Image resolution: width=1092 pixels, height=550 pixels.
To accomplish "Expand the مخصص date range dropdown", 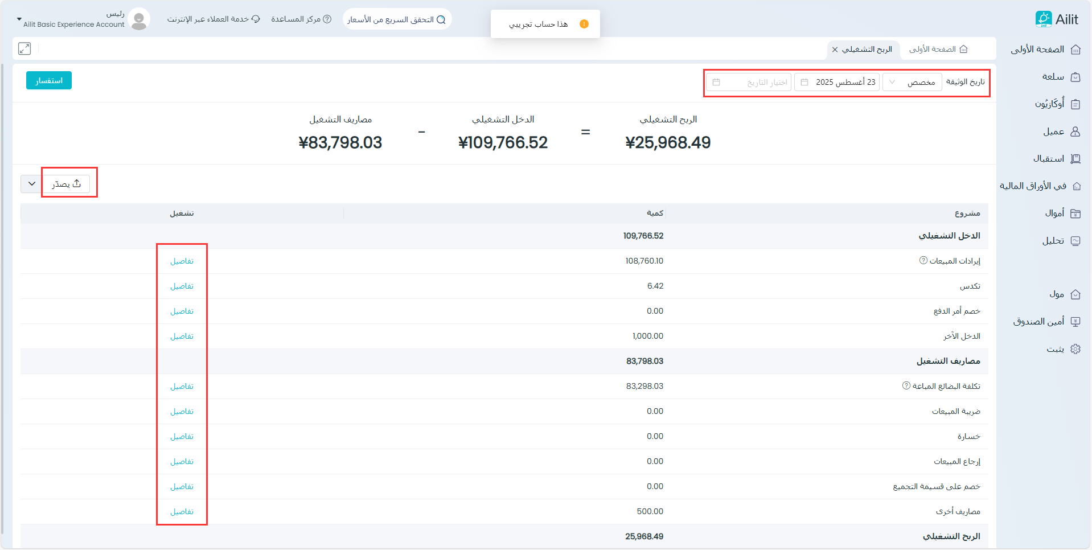I will 912,83.
